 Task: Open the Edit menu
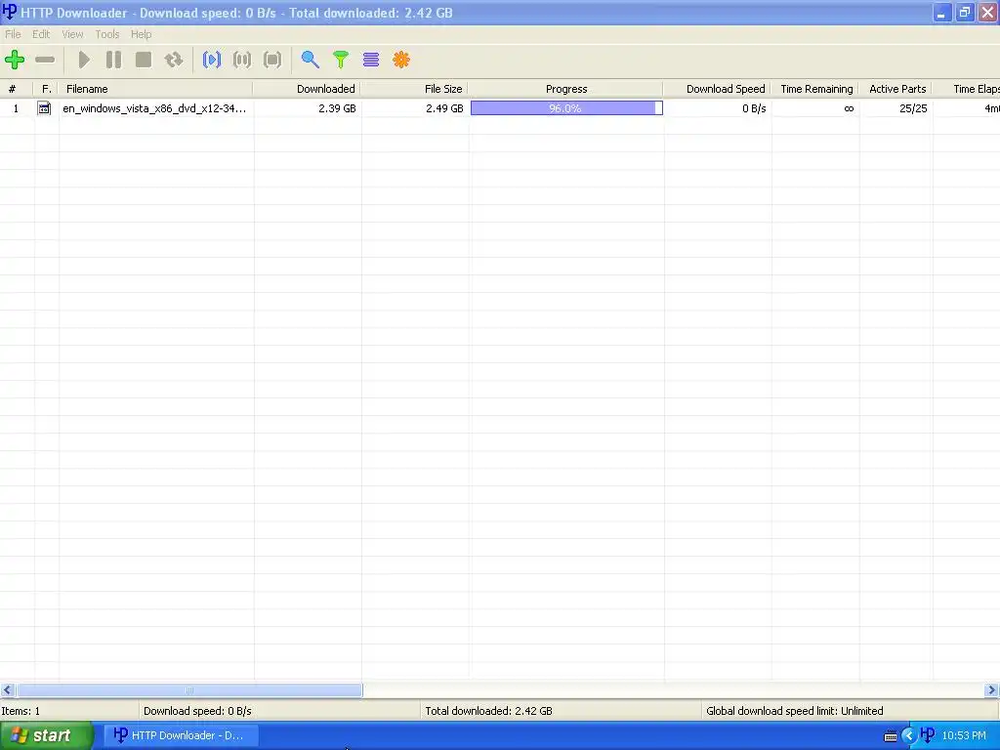(x=41, y=34)
